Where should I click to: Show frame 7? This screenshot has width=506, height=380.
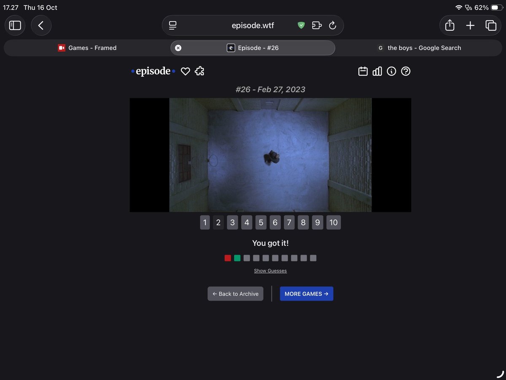pyautogui.click(x=289, y=223)
